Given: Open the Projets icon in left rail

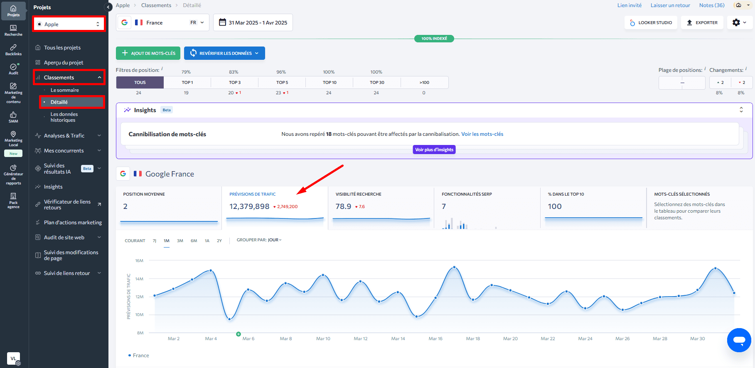Looking at the screenshot, I should coord(13,11).
